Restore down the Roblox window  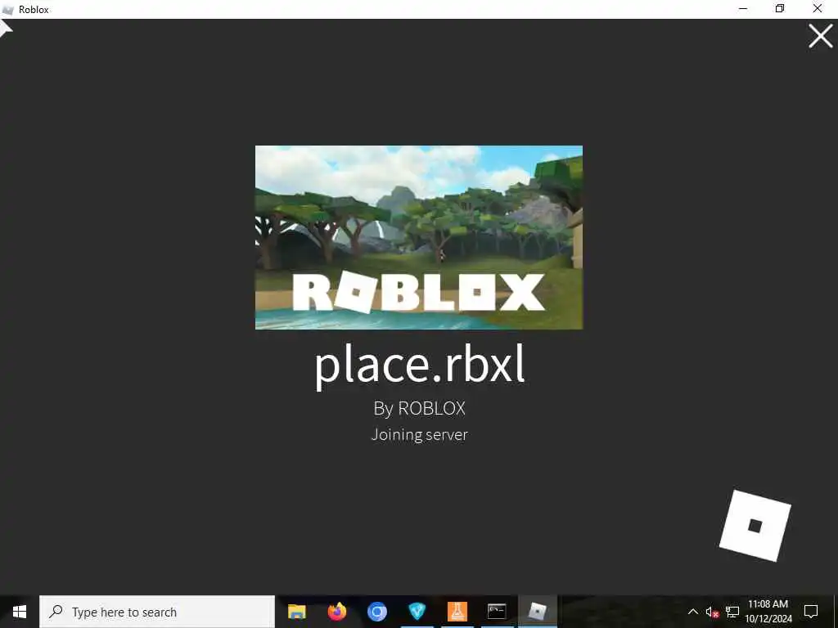[780, 9]
